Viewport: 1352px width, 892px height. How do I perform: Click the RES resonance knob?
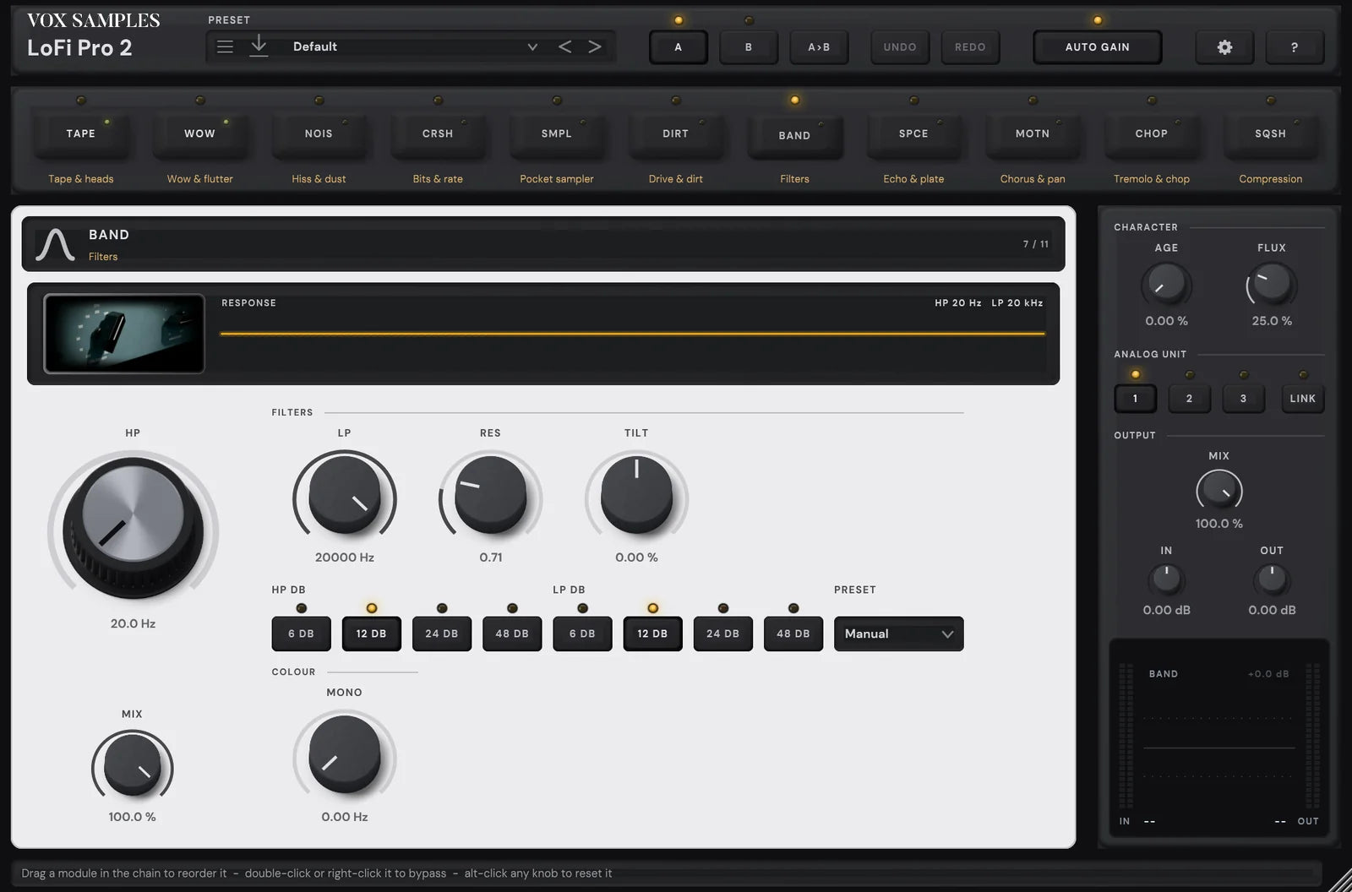click(x=491, y=495)
